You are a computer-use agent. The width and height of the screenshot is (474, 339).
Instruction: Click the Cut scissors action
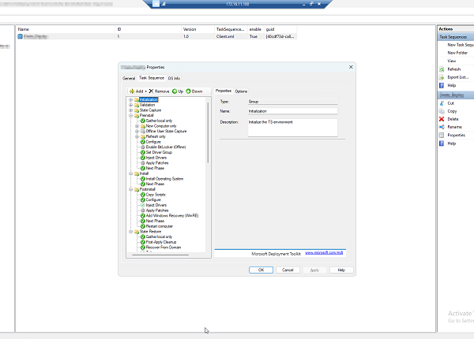pyautogui.click(x=442, y=102)
